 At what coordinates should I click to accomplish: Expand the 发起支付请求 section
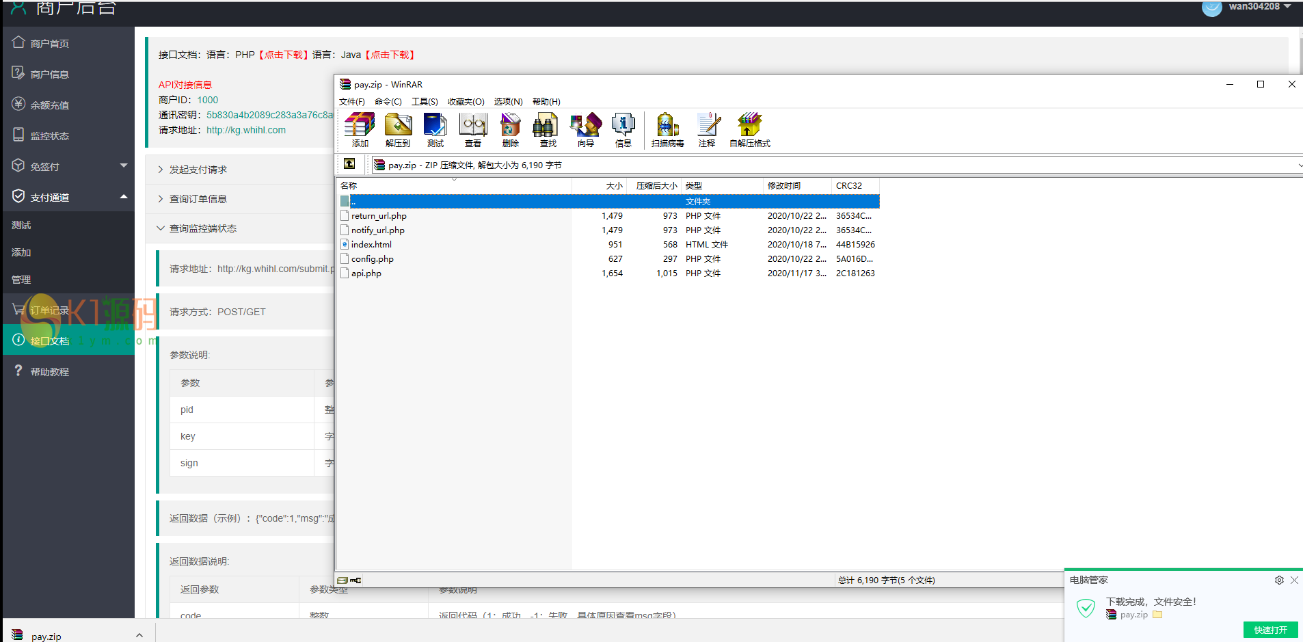[x=198, y=170]
